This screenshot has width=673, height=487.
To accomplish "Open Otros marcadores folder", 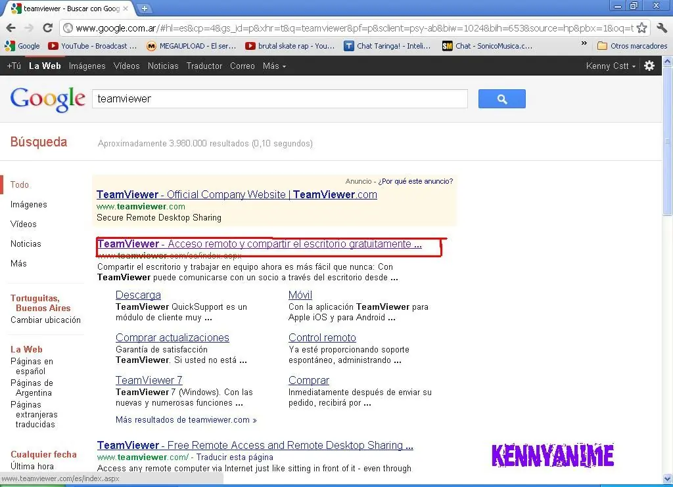I will [633, 46].
